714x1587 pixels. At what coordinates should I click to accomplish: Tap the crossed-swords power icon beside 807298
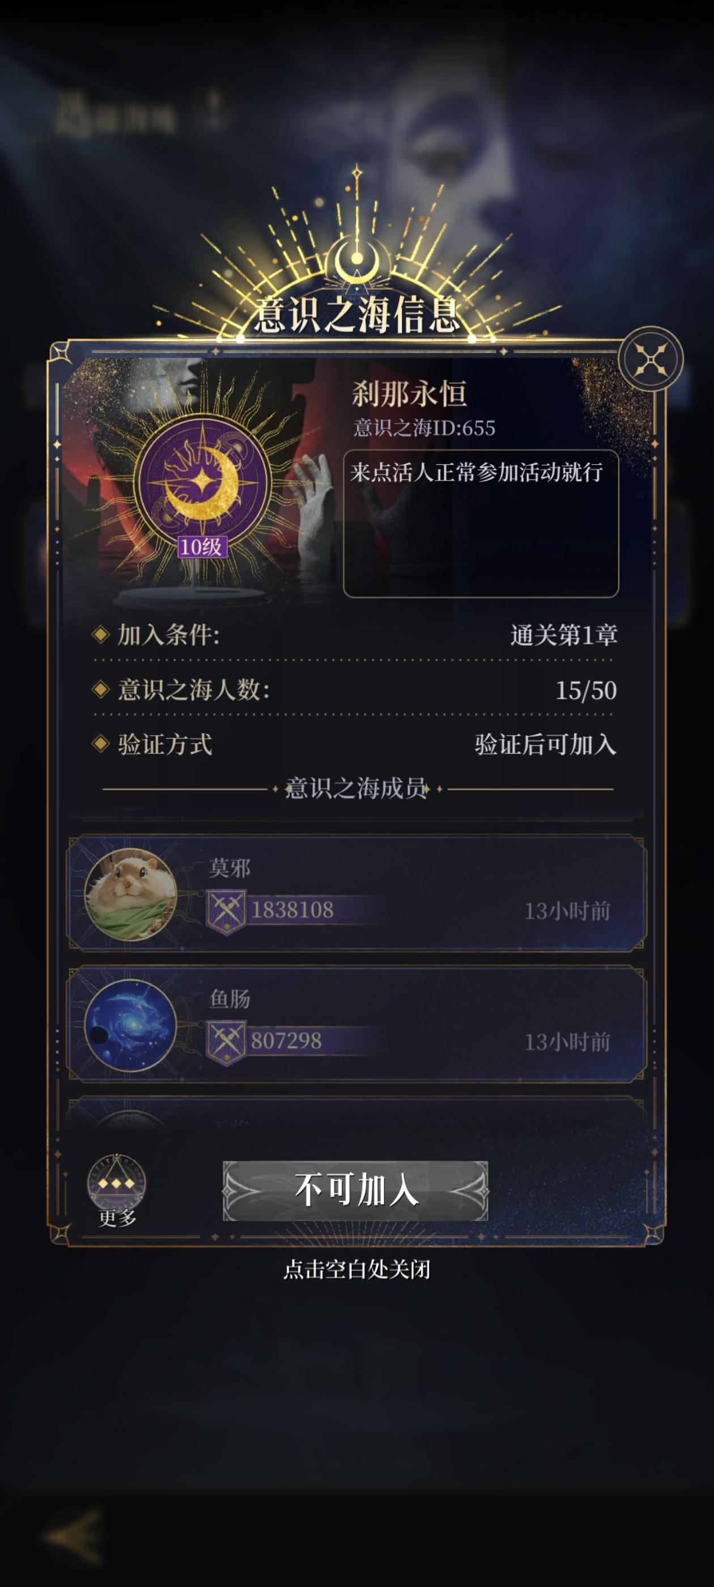[x=226, y=1042]
